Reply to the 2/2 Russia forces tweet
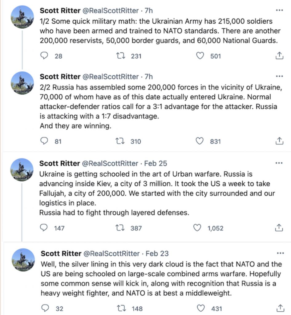291x315 pixels. 44,141
